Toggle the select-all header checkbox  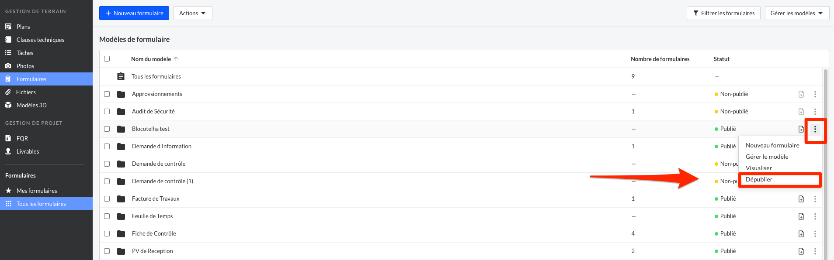tap(107, 58)
